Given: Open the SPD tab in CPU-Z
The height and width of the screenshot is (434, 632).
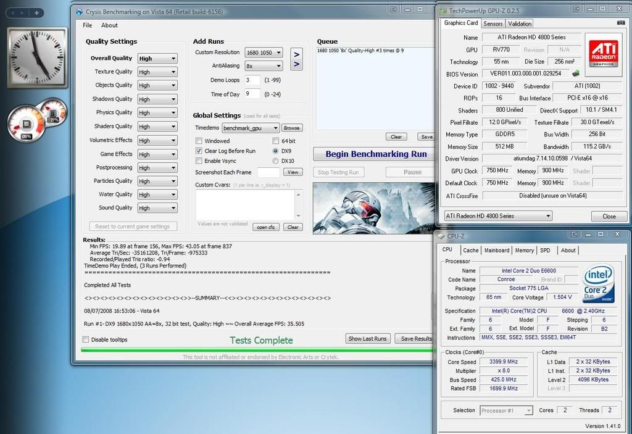Looking at the screenshot, I should (545, 250).
